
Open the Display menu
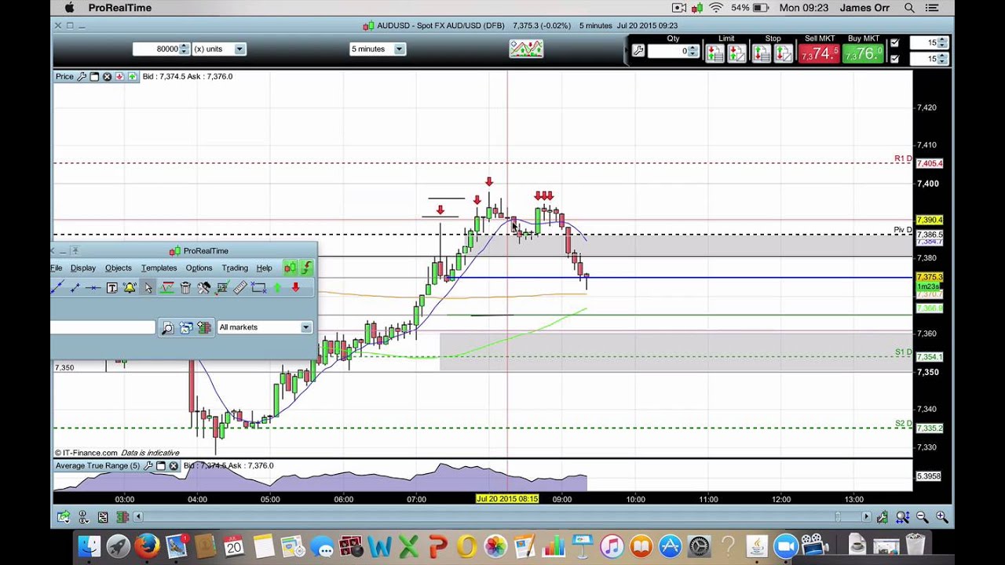(x=83, y=268)
